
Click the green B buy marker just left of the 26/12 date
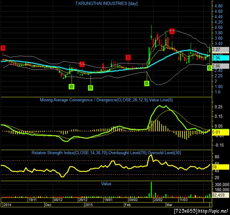(71, 86)
